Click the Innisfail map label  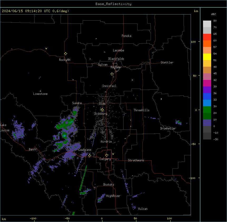tap(109, 86)
